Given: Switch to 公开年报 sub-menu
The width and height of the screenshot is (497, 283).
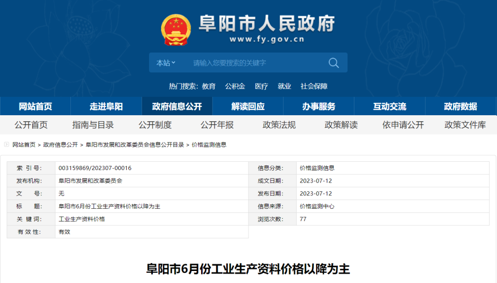Looking at the screenshot, I should click(217, 125).
